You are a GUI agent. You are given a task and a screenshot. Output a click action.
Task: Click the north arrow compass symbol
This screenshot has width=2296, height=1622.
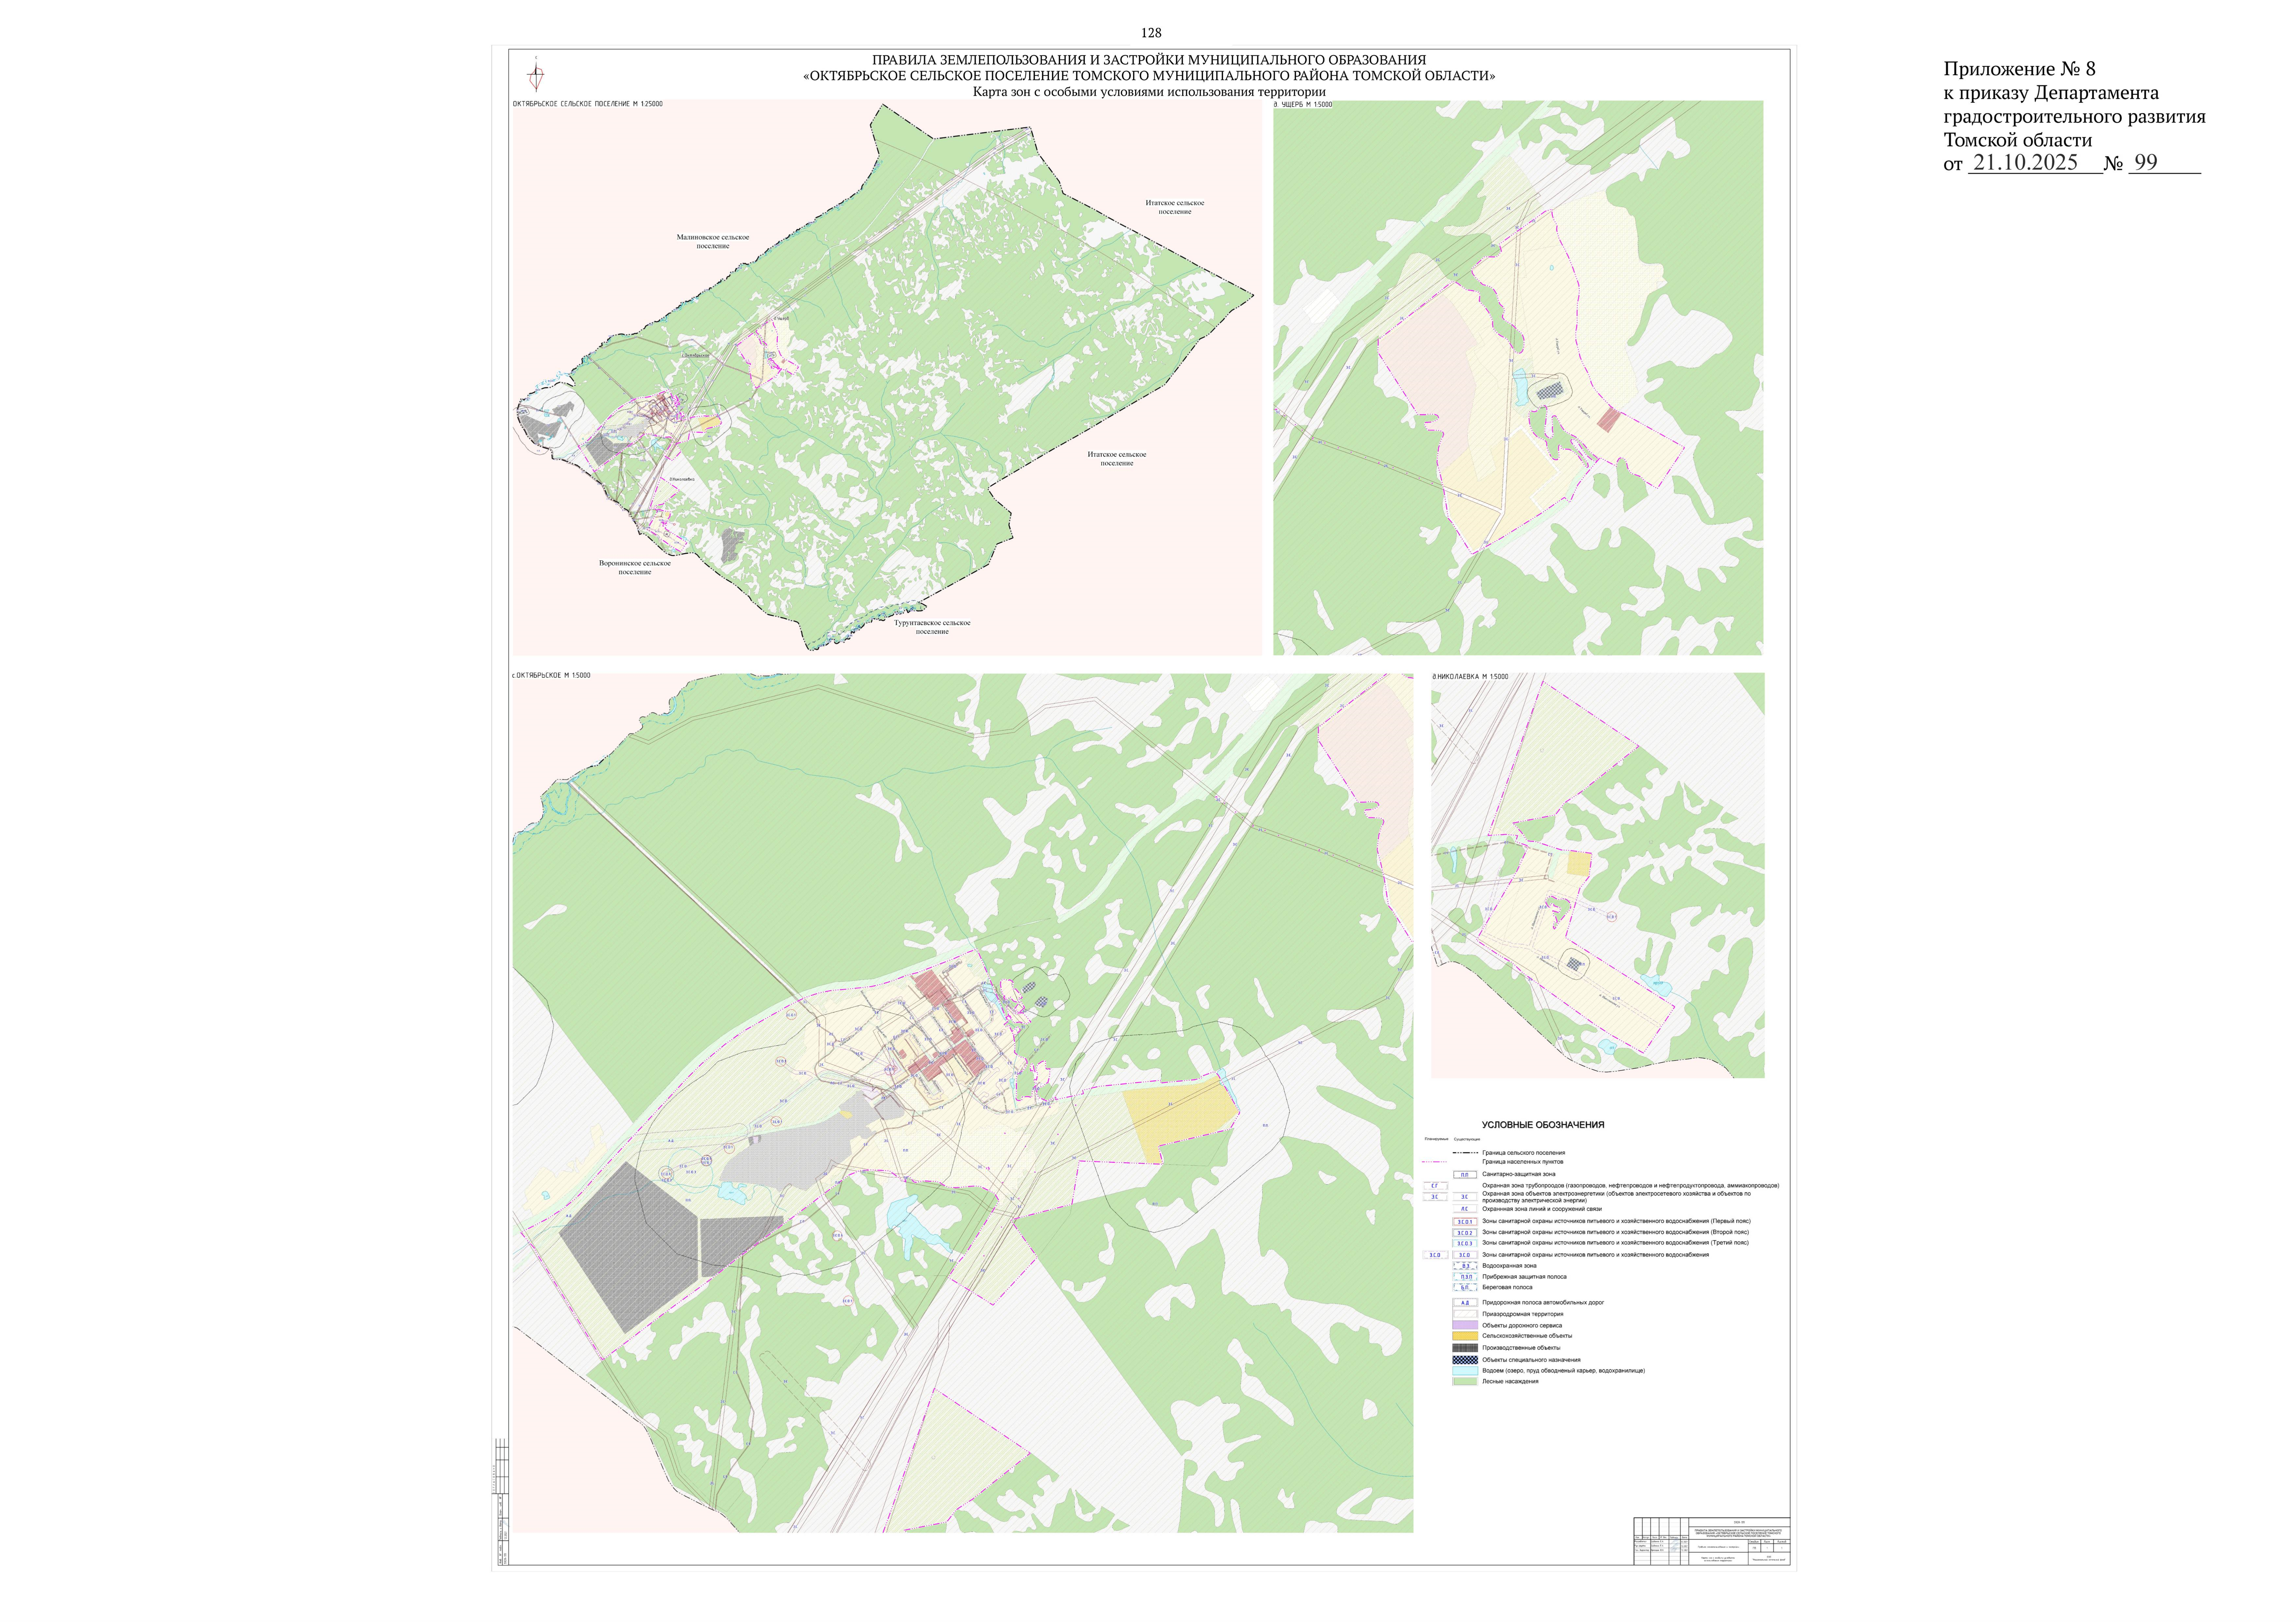click(536, 75)
